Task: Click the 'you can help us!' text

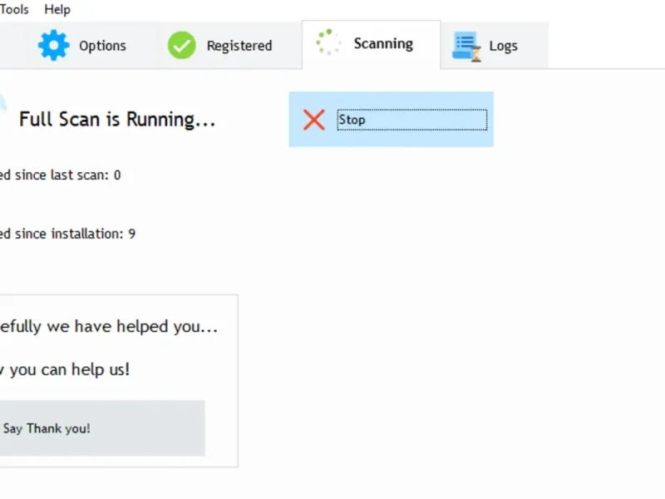Action: 65,369
